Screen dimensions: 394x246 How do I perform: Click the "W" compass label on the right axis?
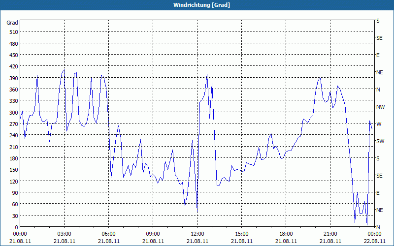coord(379,124)
